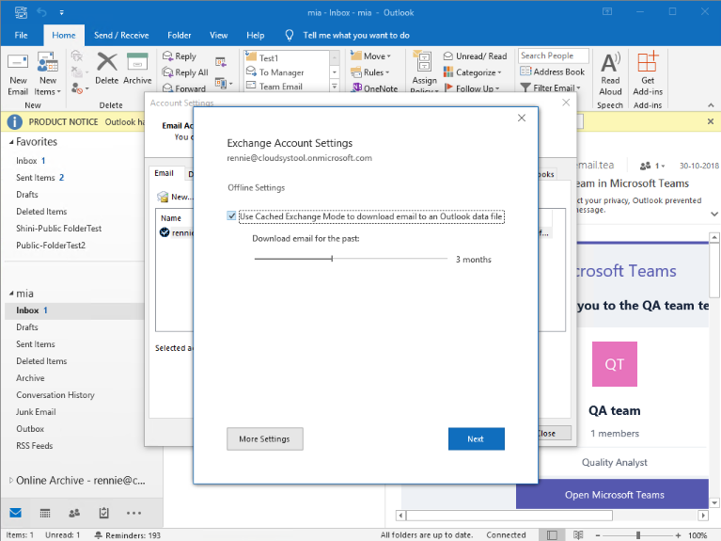Viewport: 721px width, 541px height.
Task: Click the Reminders: 193 status item
Action: click(x=127, y=535)
